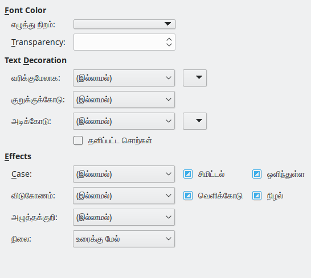Click the Text Decoration section heading

pos(35,60)
